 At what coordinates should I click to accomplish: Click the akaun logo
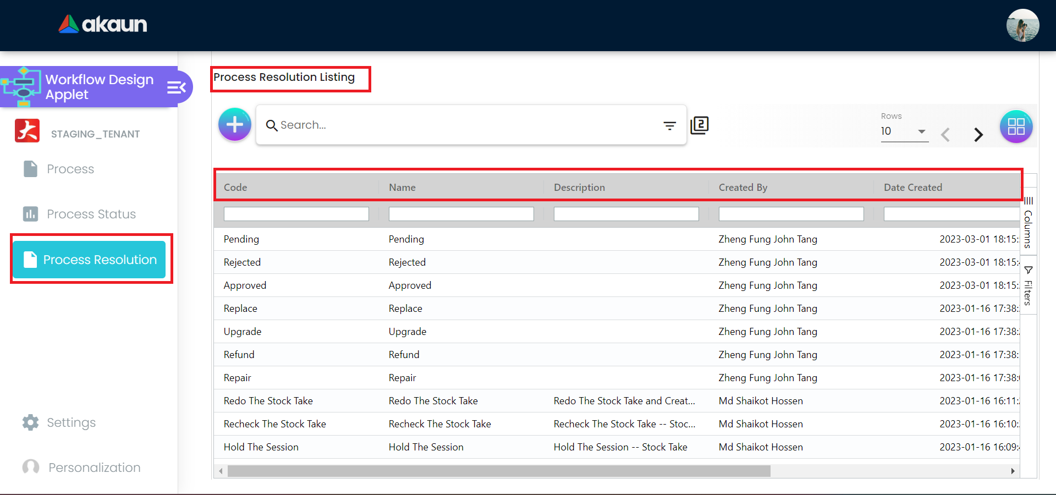pyautogui.click(x=103, y=24)
